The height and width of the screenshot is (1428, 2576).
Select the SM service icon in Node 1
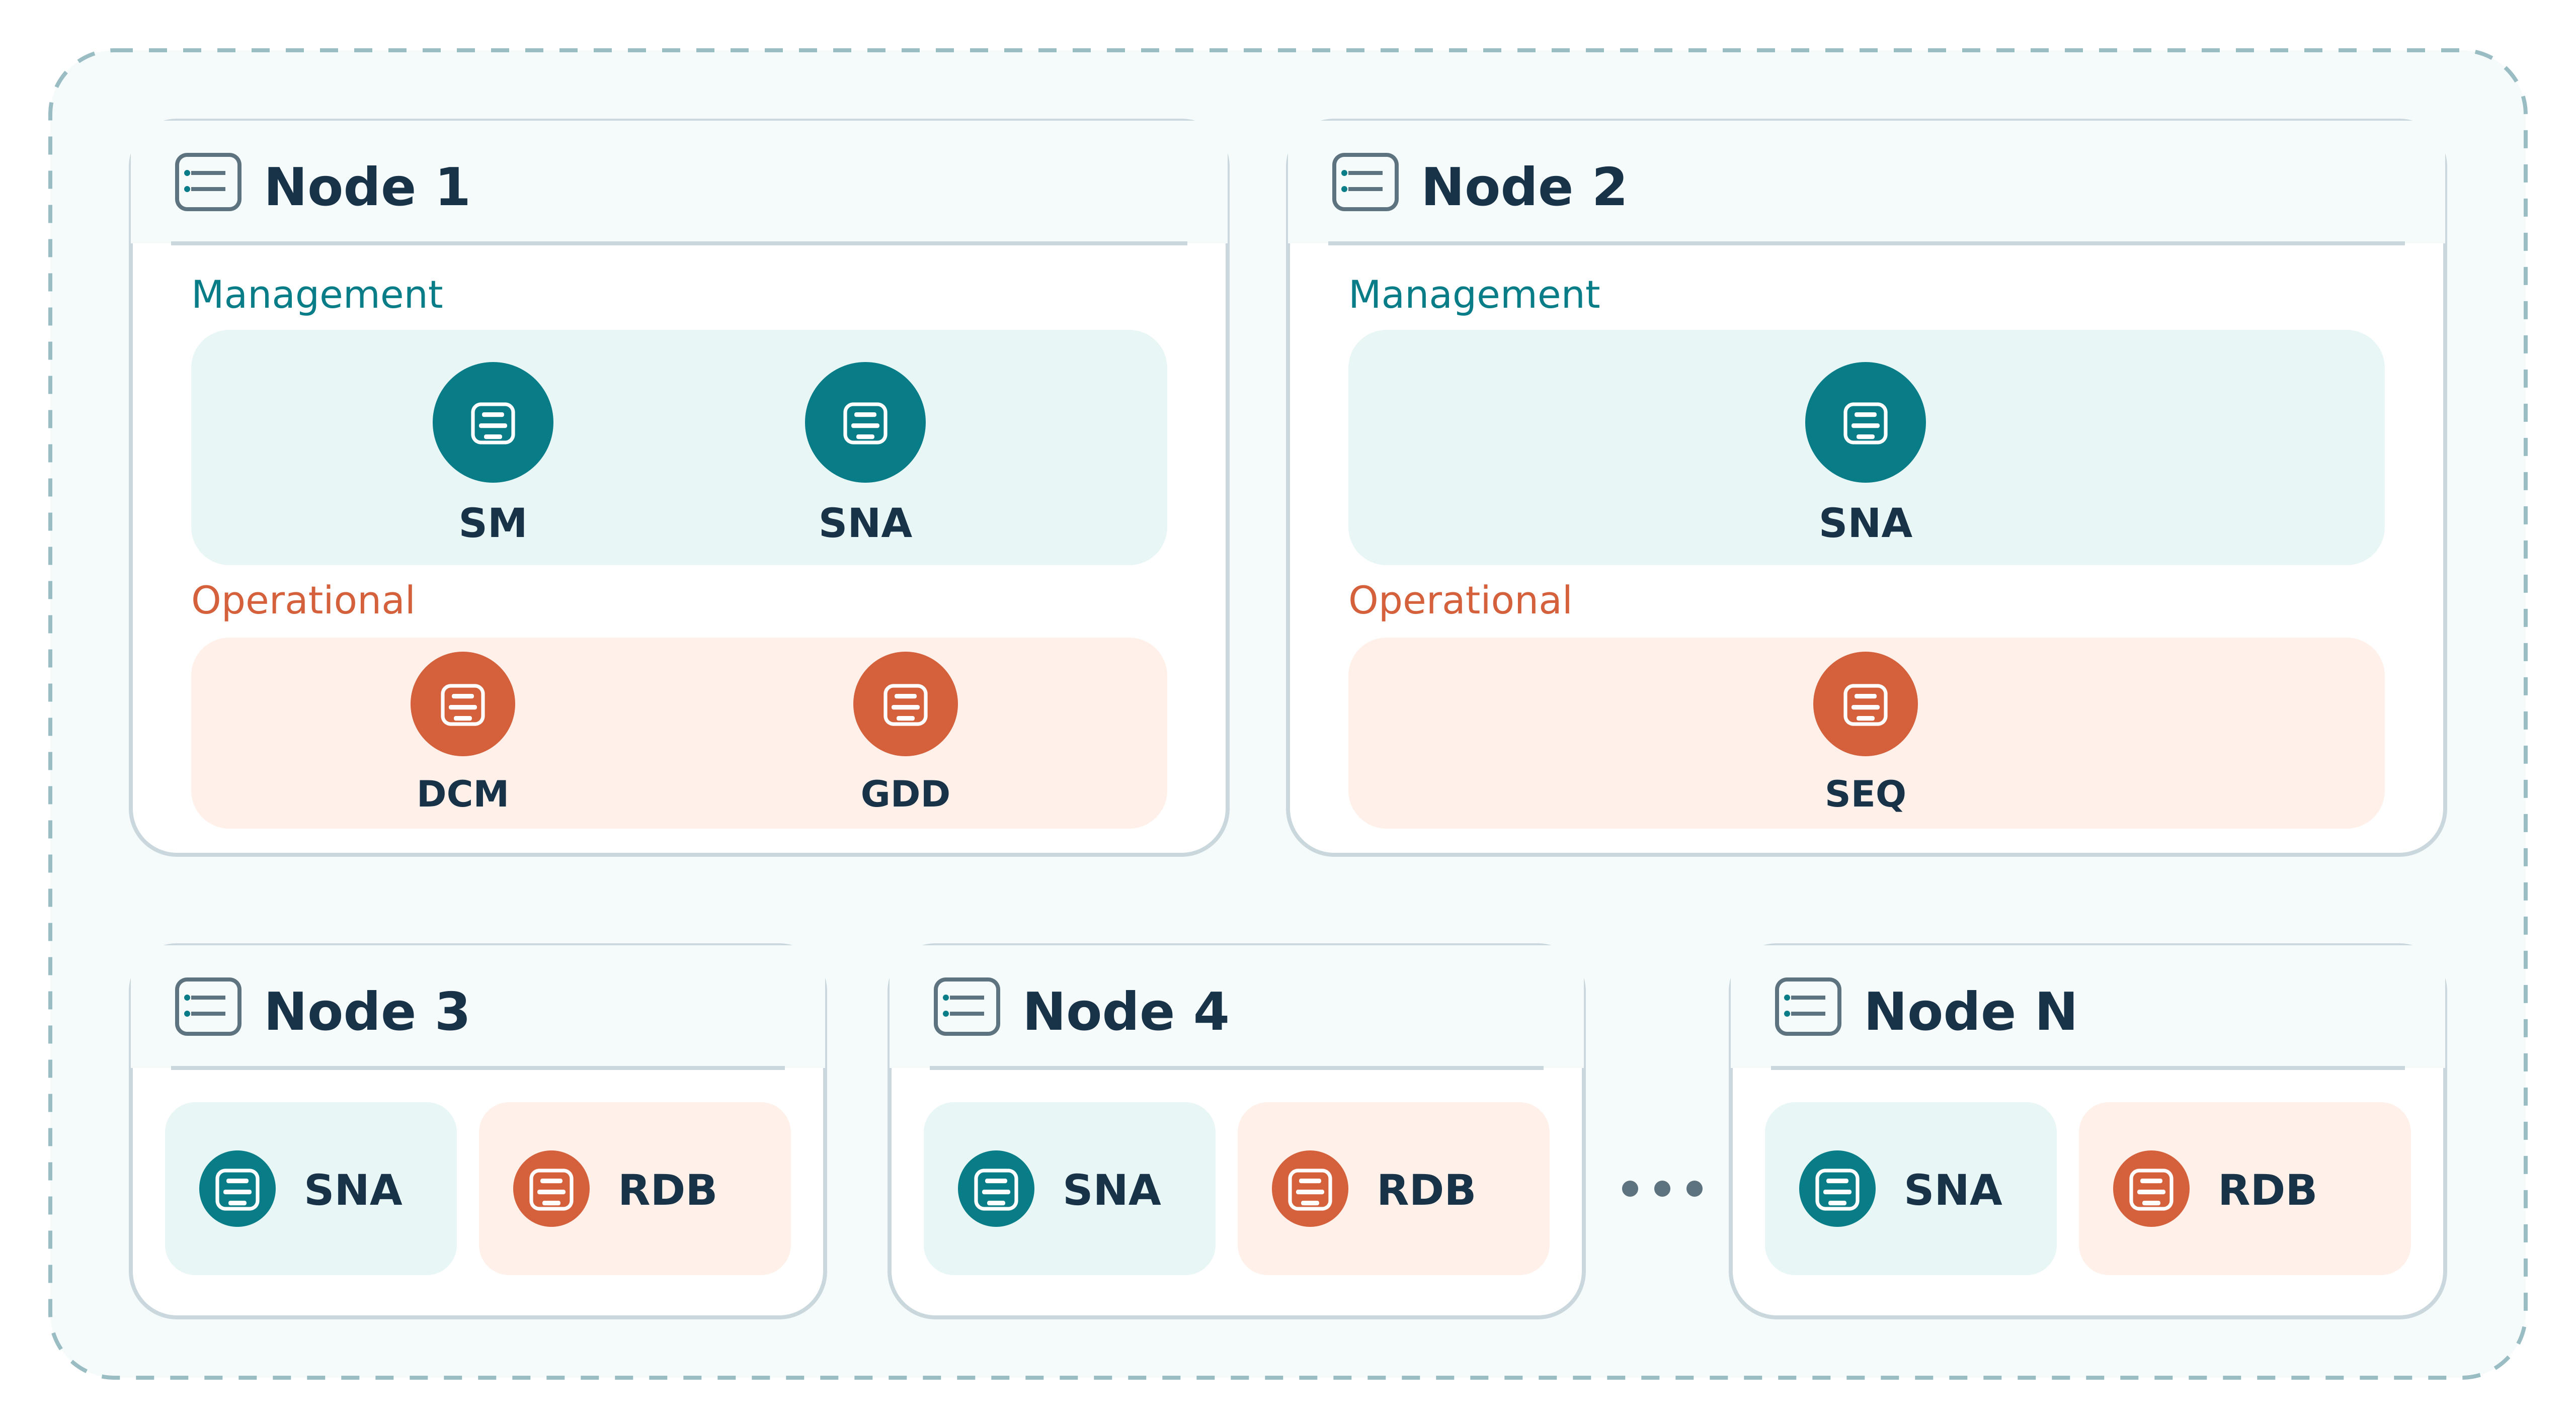coord(493,422)
